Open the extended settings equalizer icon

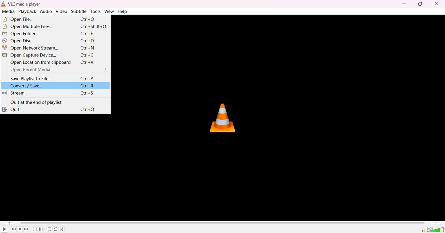coord(41,229)
